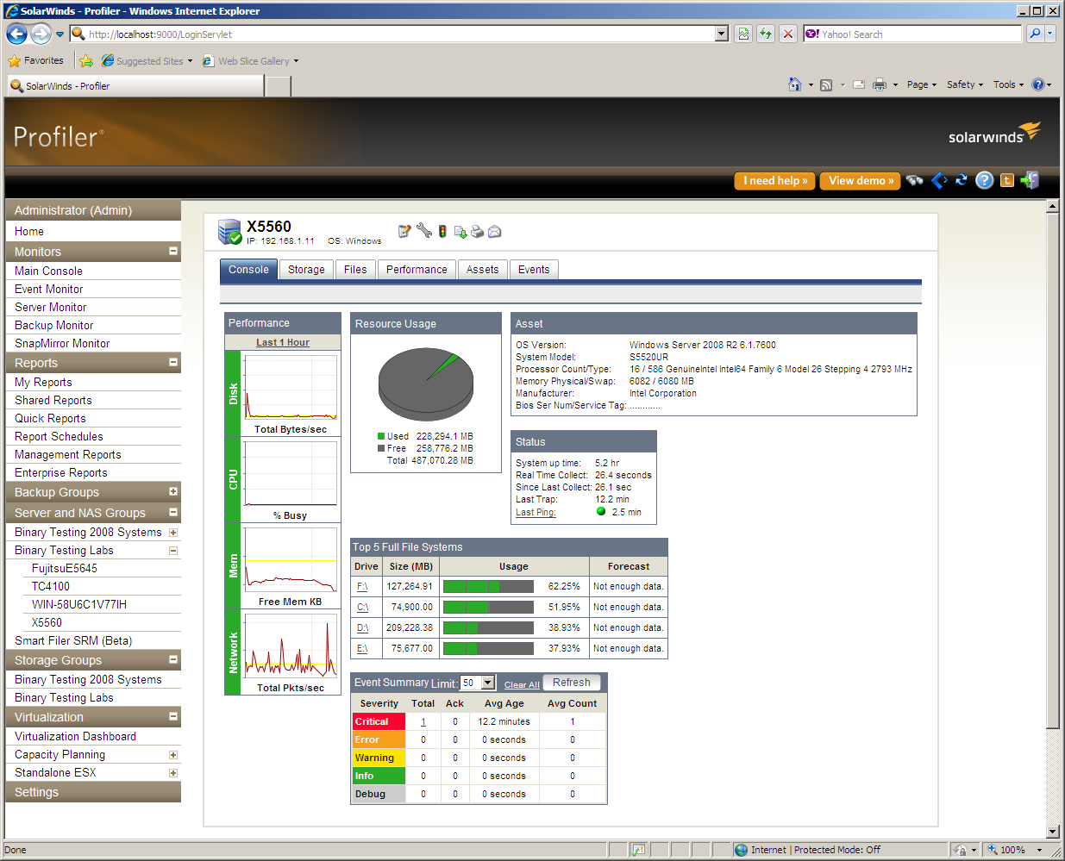Screen dimensions: 1065x861
Task: Click the Critical total count link
Action: (x=423, y=722)
